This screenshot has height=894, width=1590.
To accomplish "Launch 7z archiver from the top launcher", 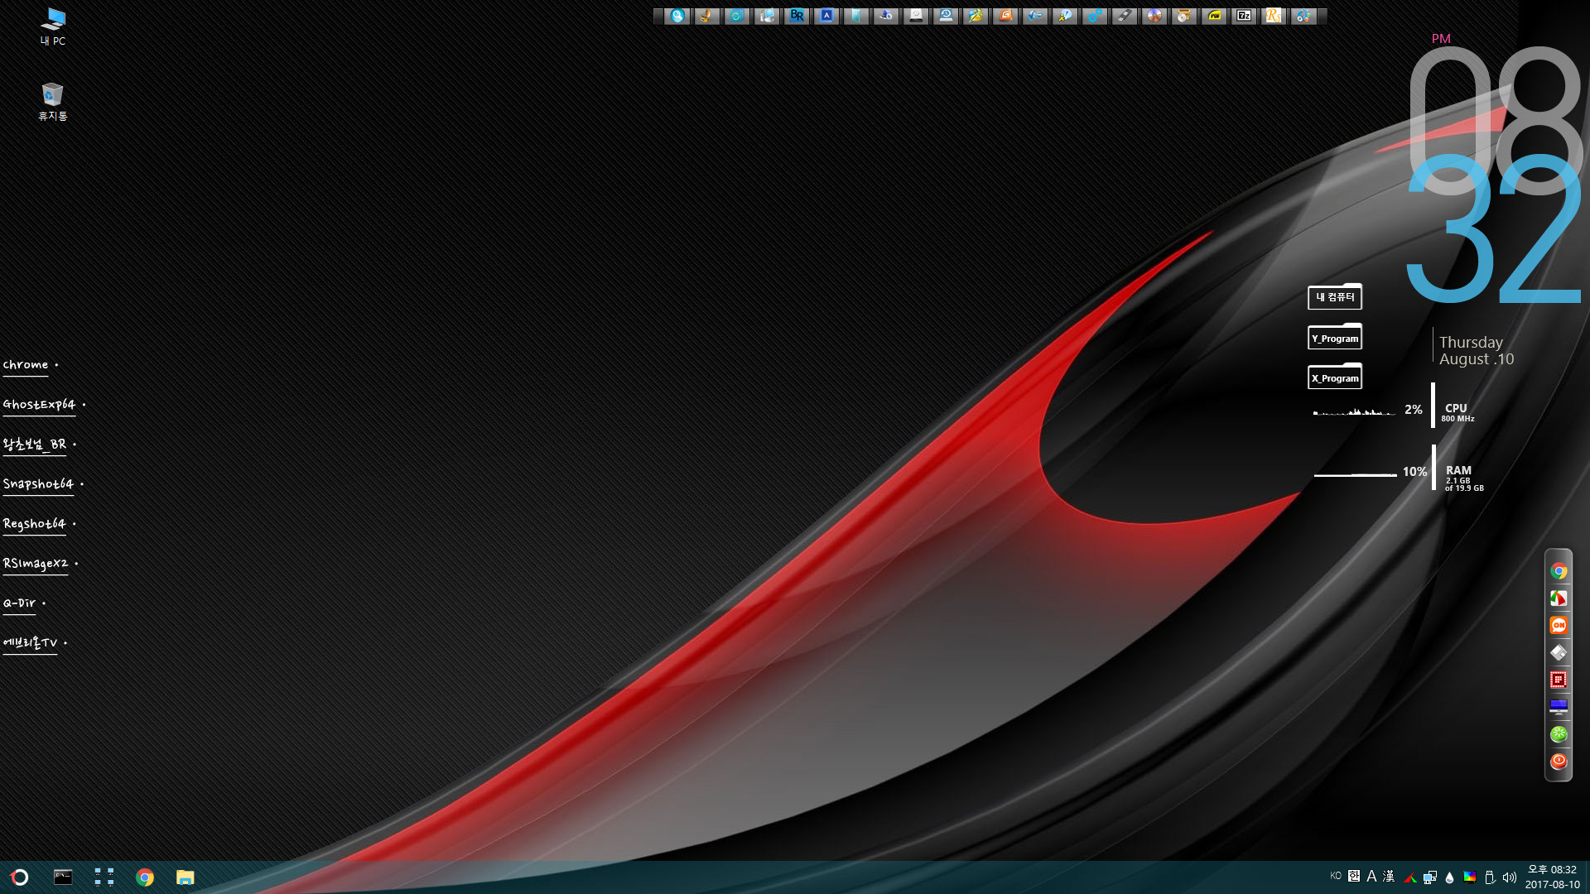I will tap(1244, 16).
